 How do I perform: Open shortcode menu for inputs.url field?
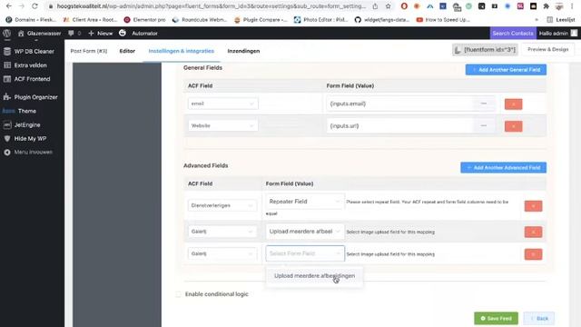point(484,126)
